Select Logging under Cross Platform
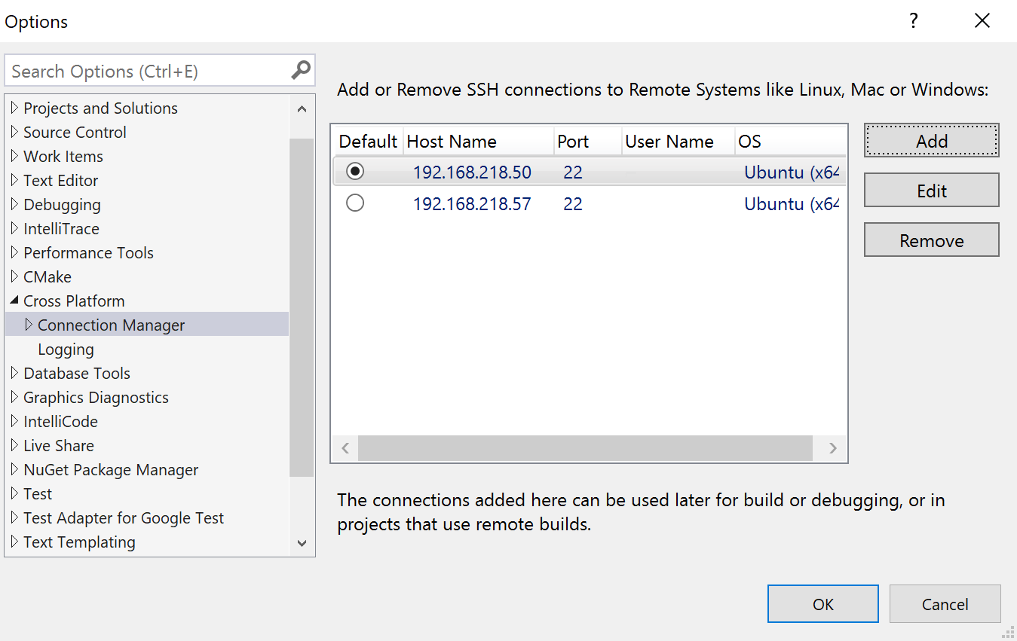Image resolution: width=1017 pixels, height=641 pixels. [66, 349]
